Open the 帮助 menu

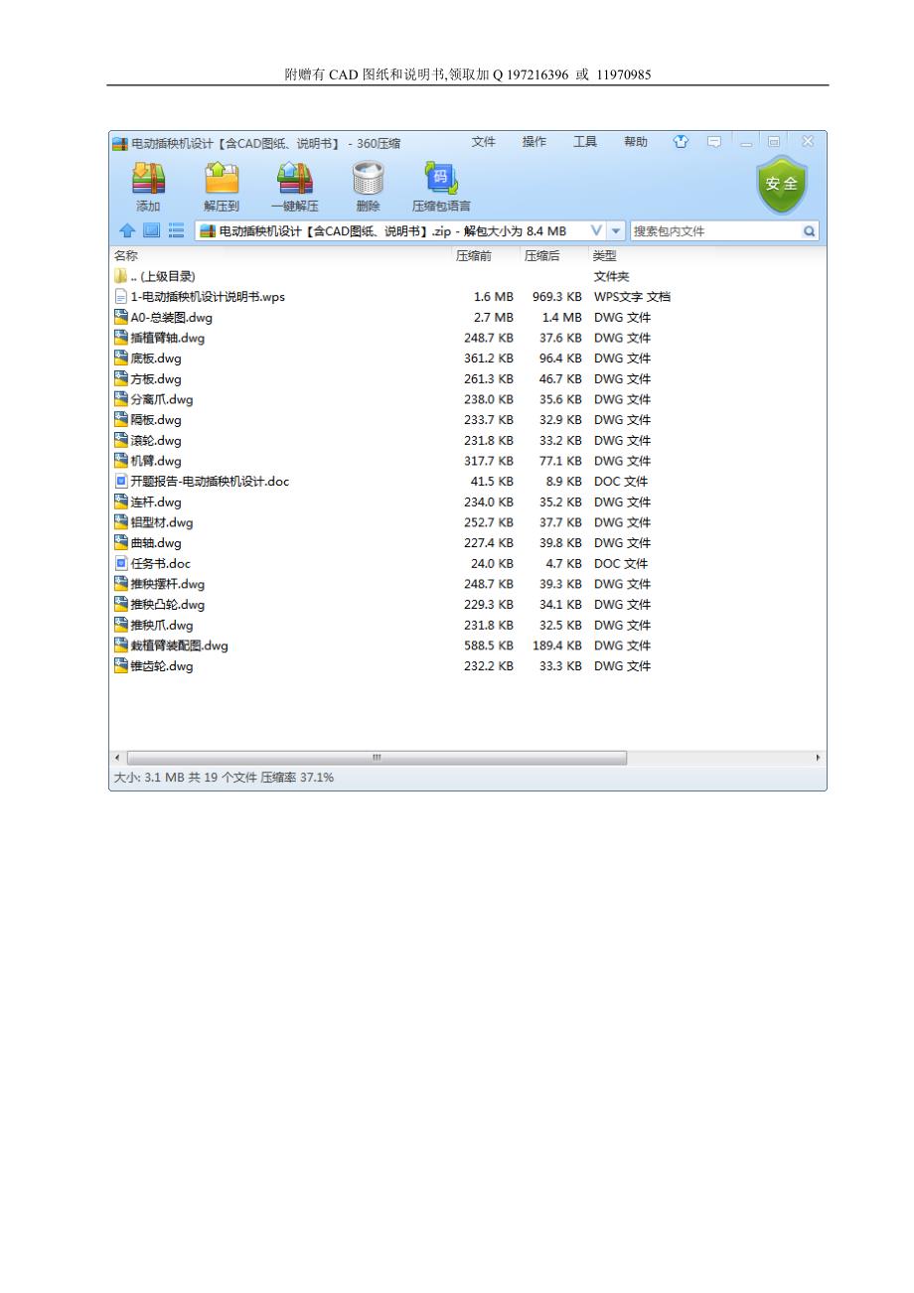click(636, 142)
